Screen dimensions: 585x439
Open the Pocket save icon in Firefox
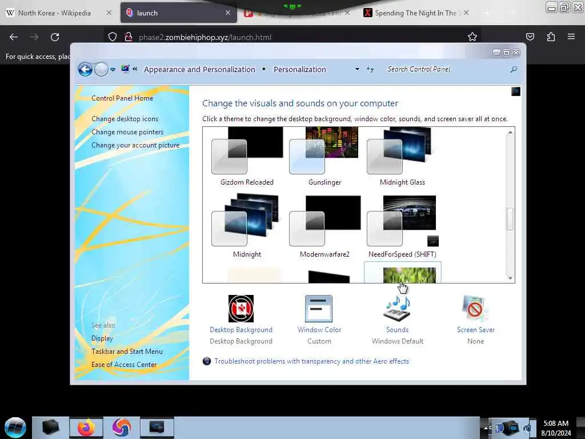(530, 37)
